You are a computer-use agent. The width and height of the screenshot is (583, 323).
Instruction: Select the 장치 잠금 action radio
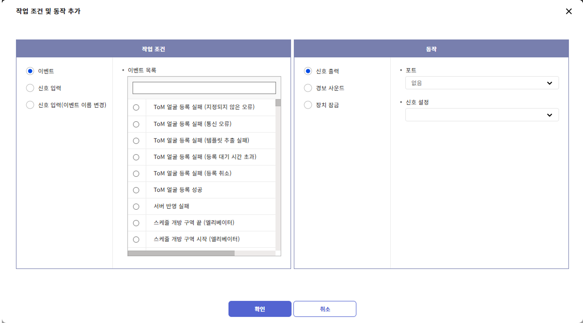(x=308, y=105)
